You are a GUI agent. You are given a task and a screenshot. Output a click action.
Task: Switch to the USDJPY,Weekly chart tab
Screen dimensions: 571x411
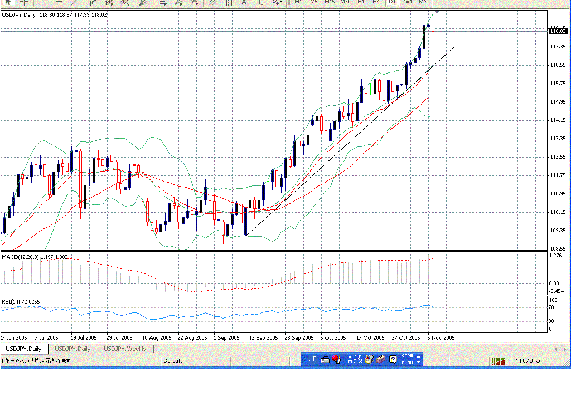click(125, 349)
